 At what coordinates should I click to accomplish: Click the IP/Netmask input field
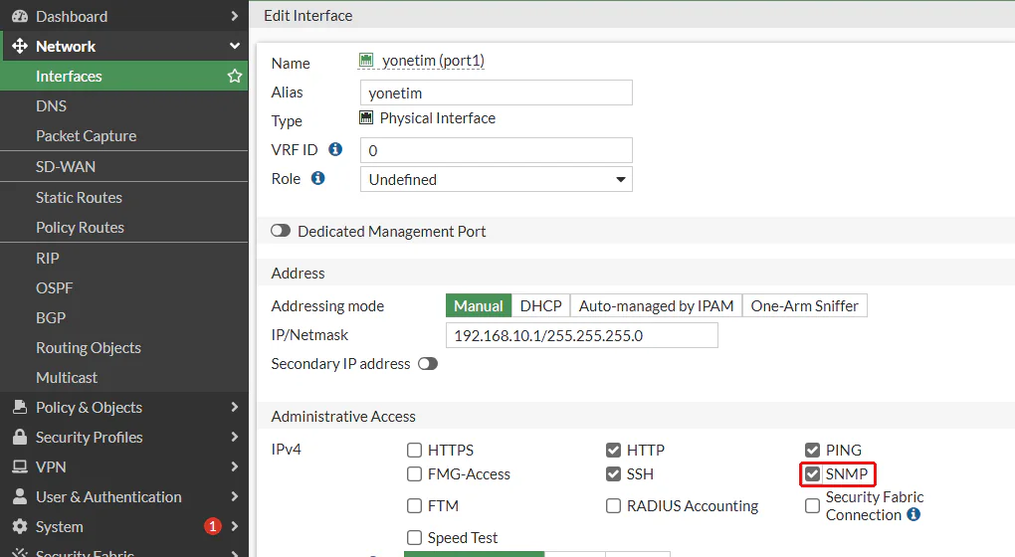(581, 335)
